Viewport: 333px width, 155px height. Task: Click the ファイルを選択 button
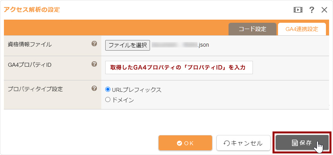pos(128,45)
